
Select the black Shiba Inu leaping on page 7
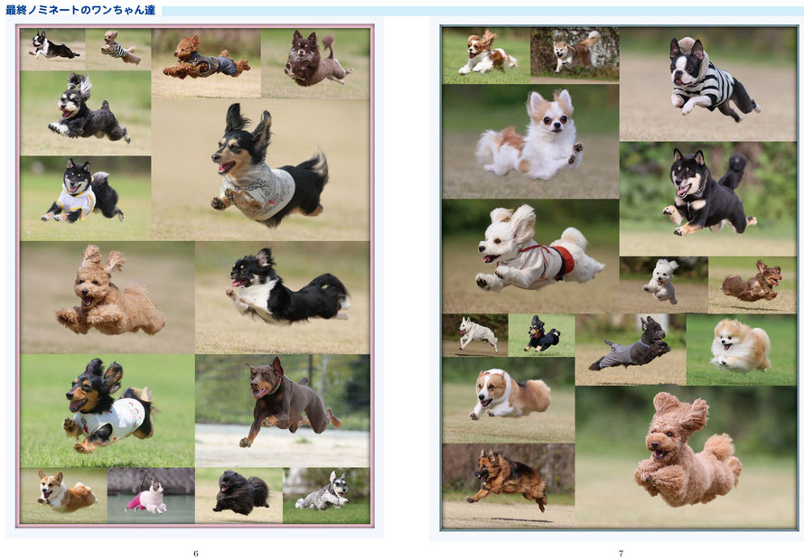click(x=708, y=199)
